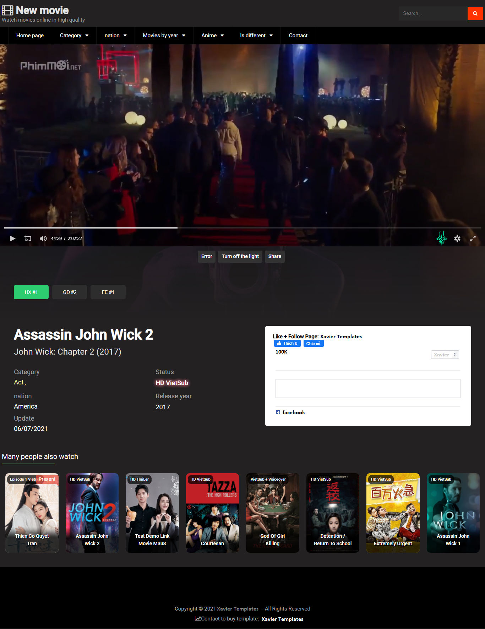Image resolution: width=485 pixels, height=629 pixels.
Task: Click Xavier Templates copyright link
Action: click(x=238, y=609)
